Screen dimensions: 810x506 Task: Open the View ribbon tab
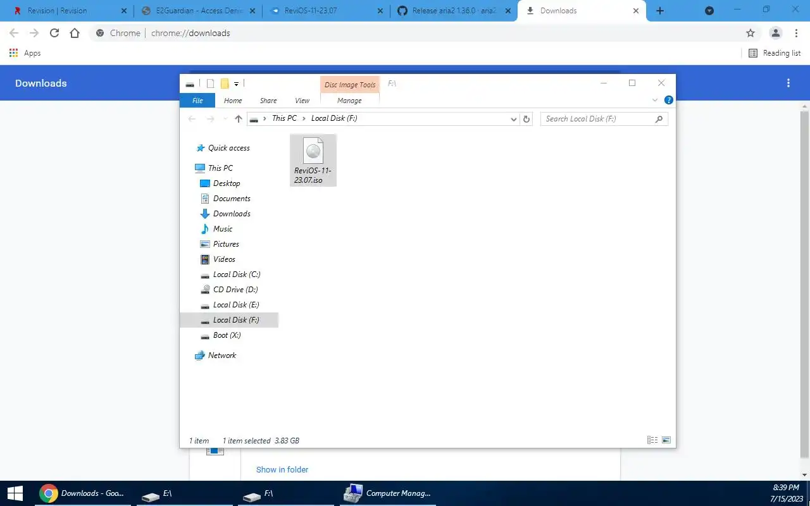[x=302, y=101]
